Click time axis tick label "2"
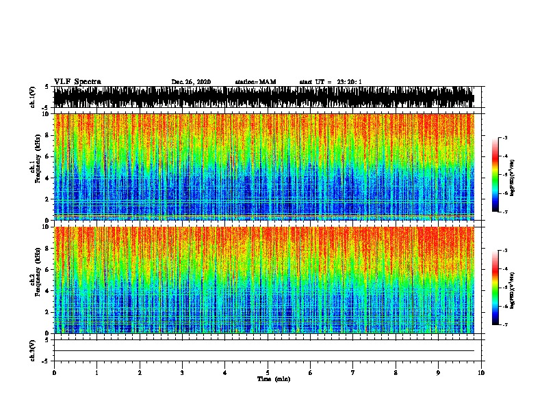 coord(140,373)
